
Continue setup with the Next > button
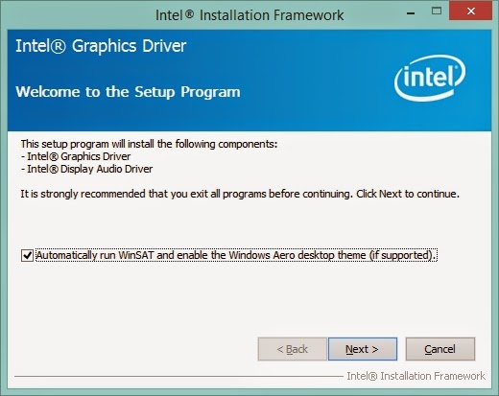click(363, 349)
